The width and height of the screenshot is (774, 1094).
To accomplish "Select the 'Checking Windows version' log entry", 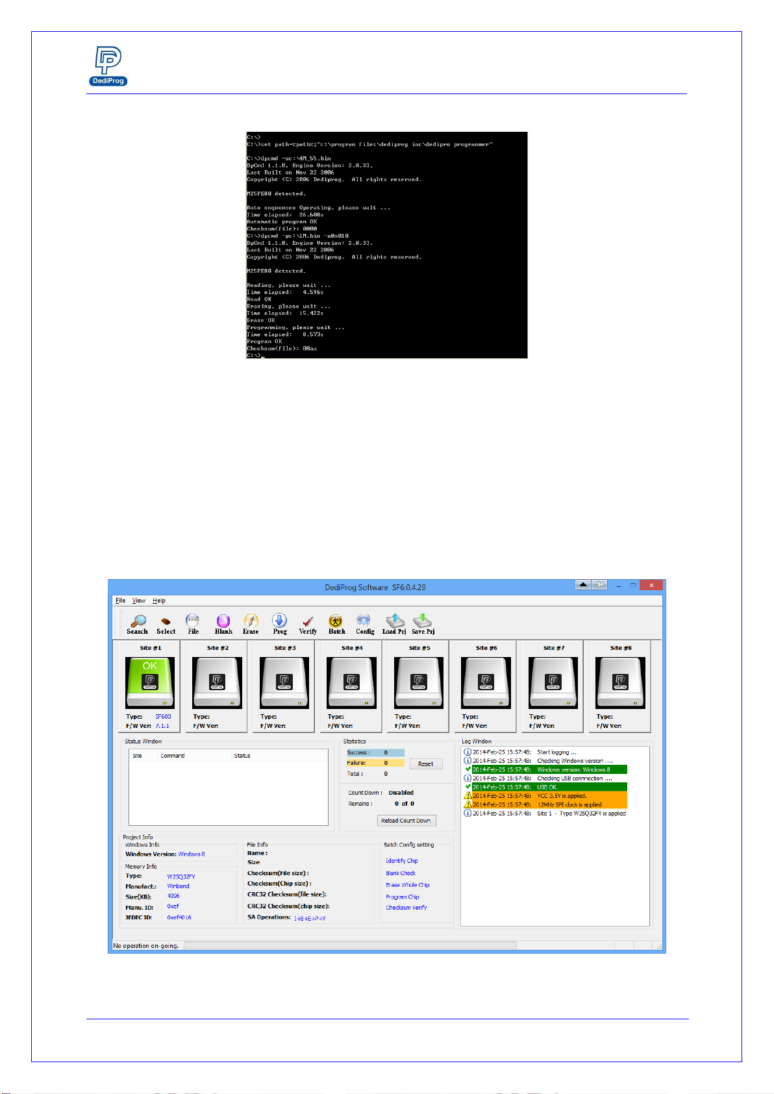I will 542,761.
